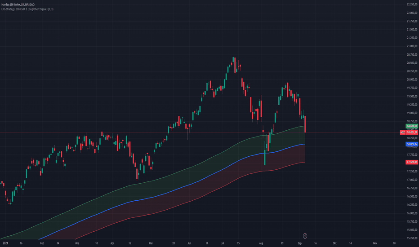This screenshot has width=419, height=247.
Task: Click the Okt label on time axis
Action: [334, 243]
